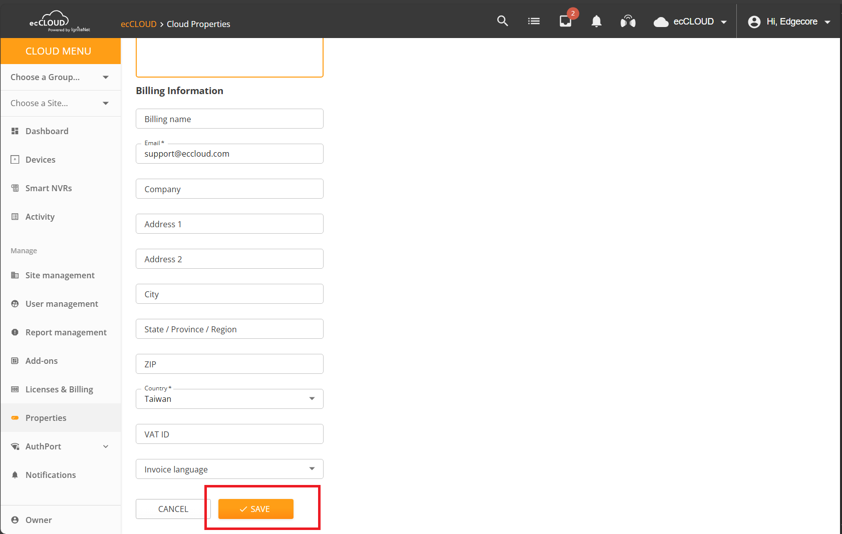The width and height of the screenshot is (842, 534).
Task: Click the orange-outlined text box above Billing Information
Action: point(229,58)
